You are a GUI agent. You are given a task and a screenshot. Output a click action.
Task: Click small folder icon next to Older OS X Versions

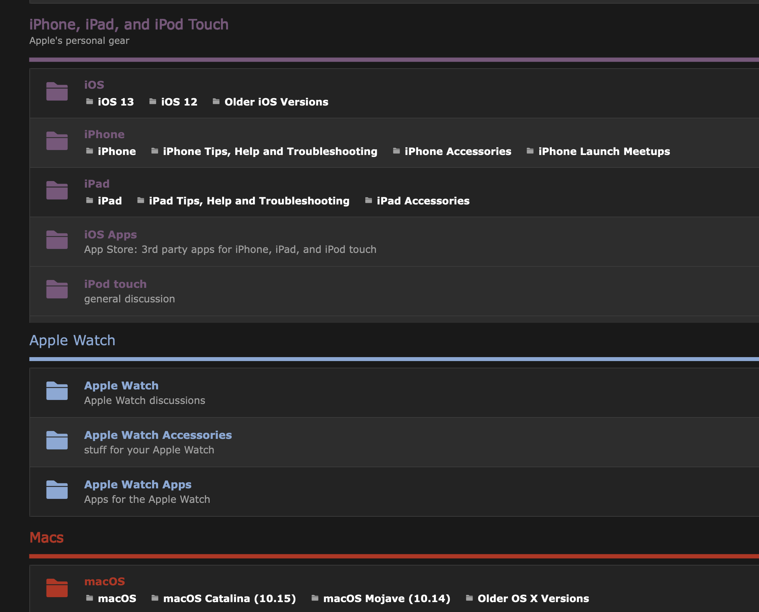pos(469,598)
